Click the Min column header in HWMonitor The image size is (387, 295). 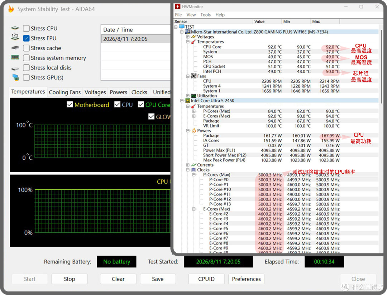tap(296, 21)
